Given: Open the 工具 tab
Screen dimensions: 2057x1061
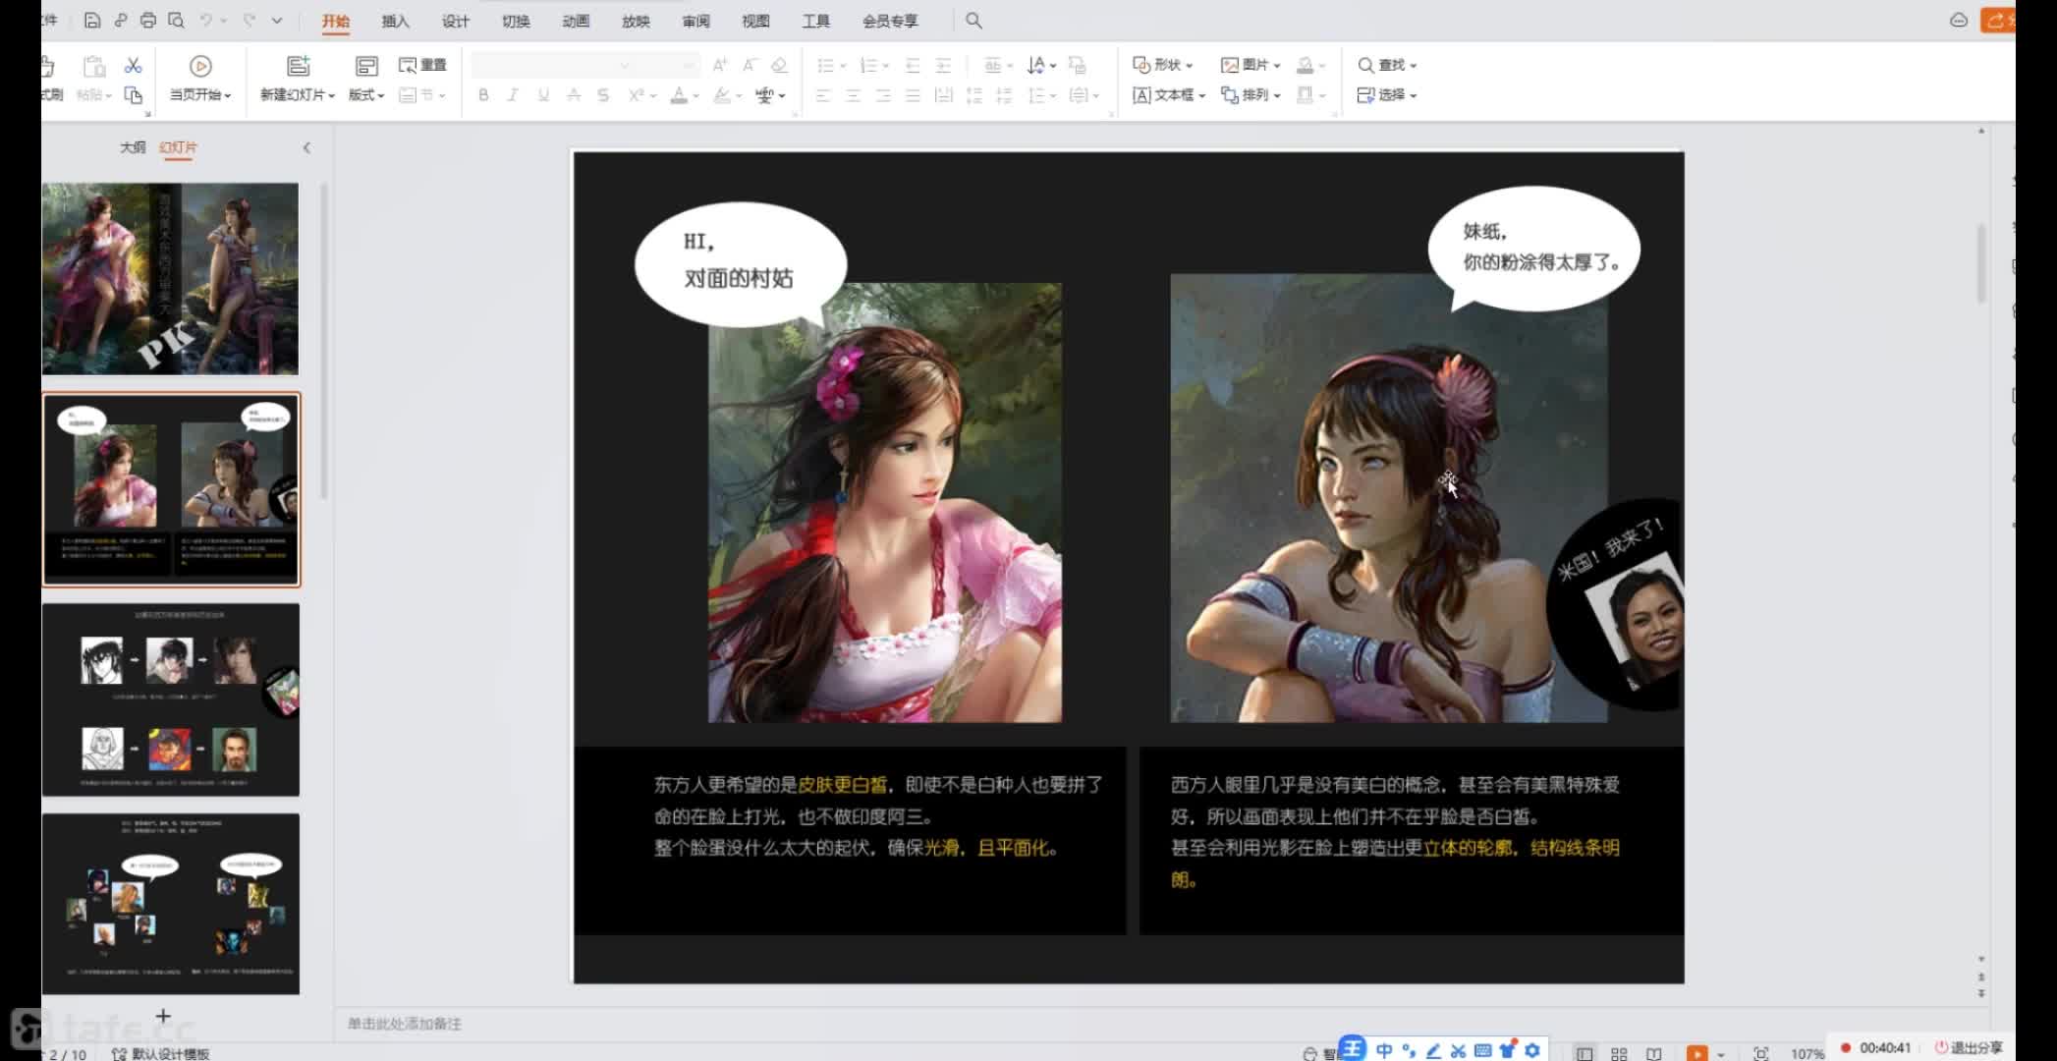Looking at the screenshot, I should 815,21.
